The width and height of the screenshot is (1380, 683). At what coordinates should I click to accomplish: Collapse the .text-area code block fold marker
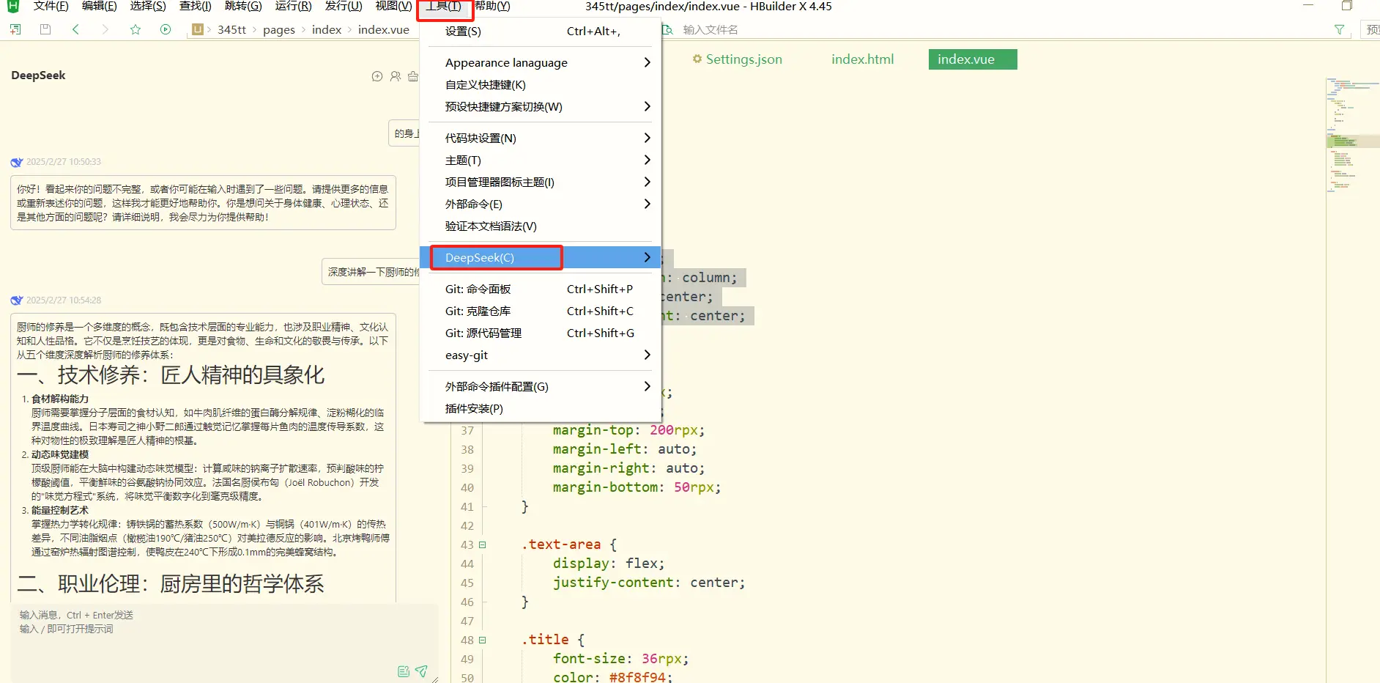[482, 544]
